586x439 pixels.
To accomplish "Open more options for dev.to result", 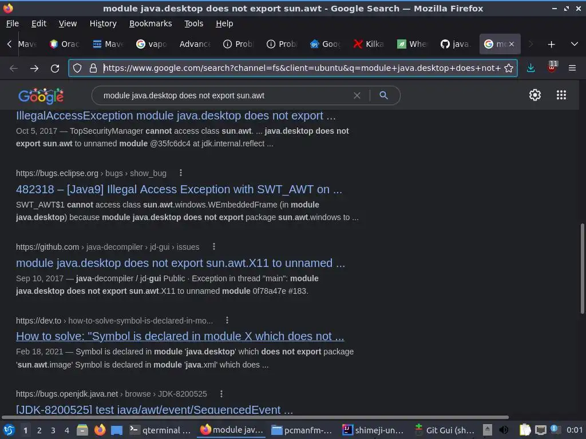I will click(227, 320).
